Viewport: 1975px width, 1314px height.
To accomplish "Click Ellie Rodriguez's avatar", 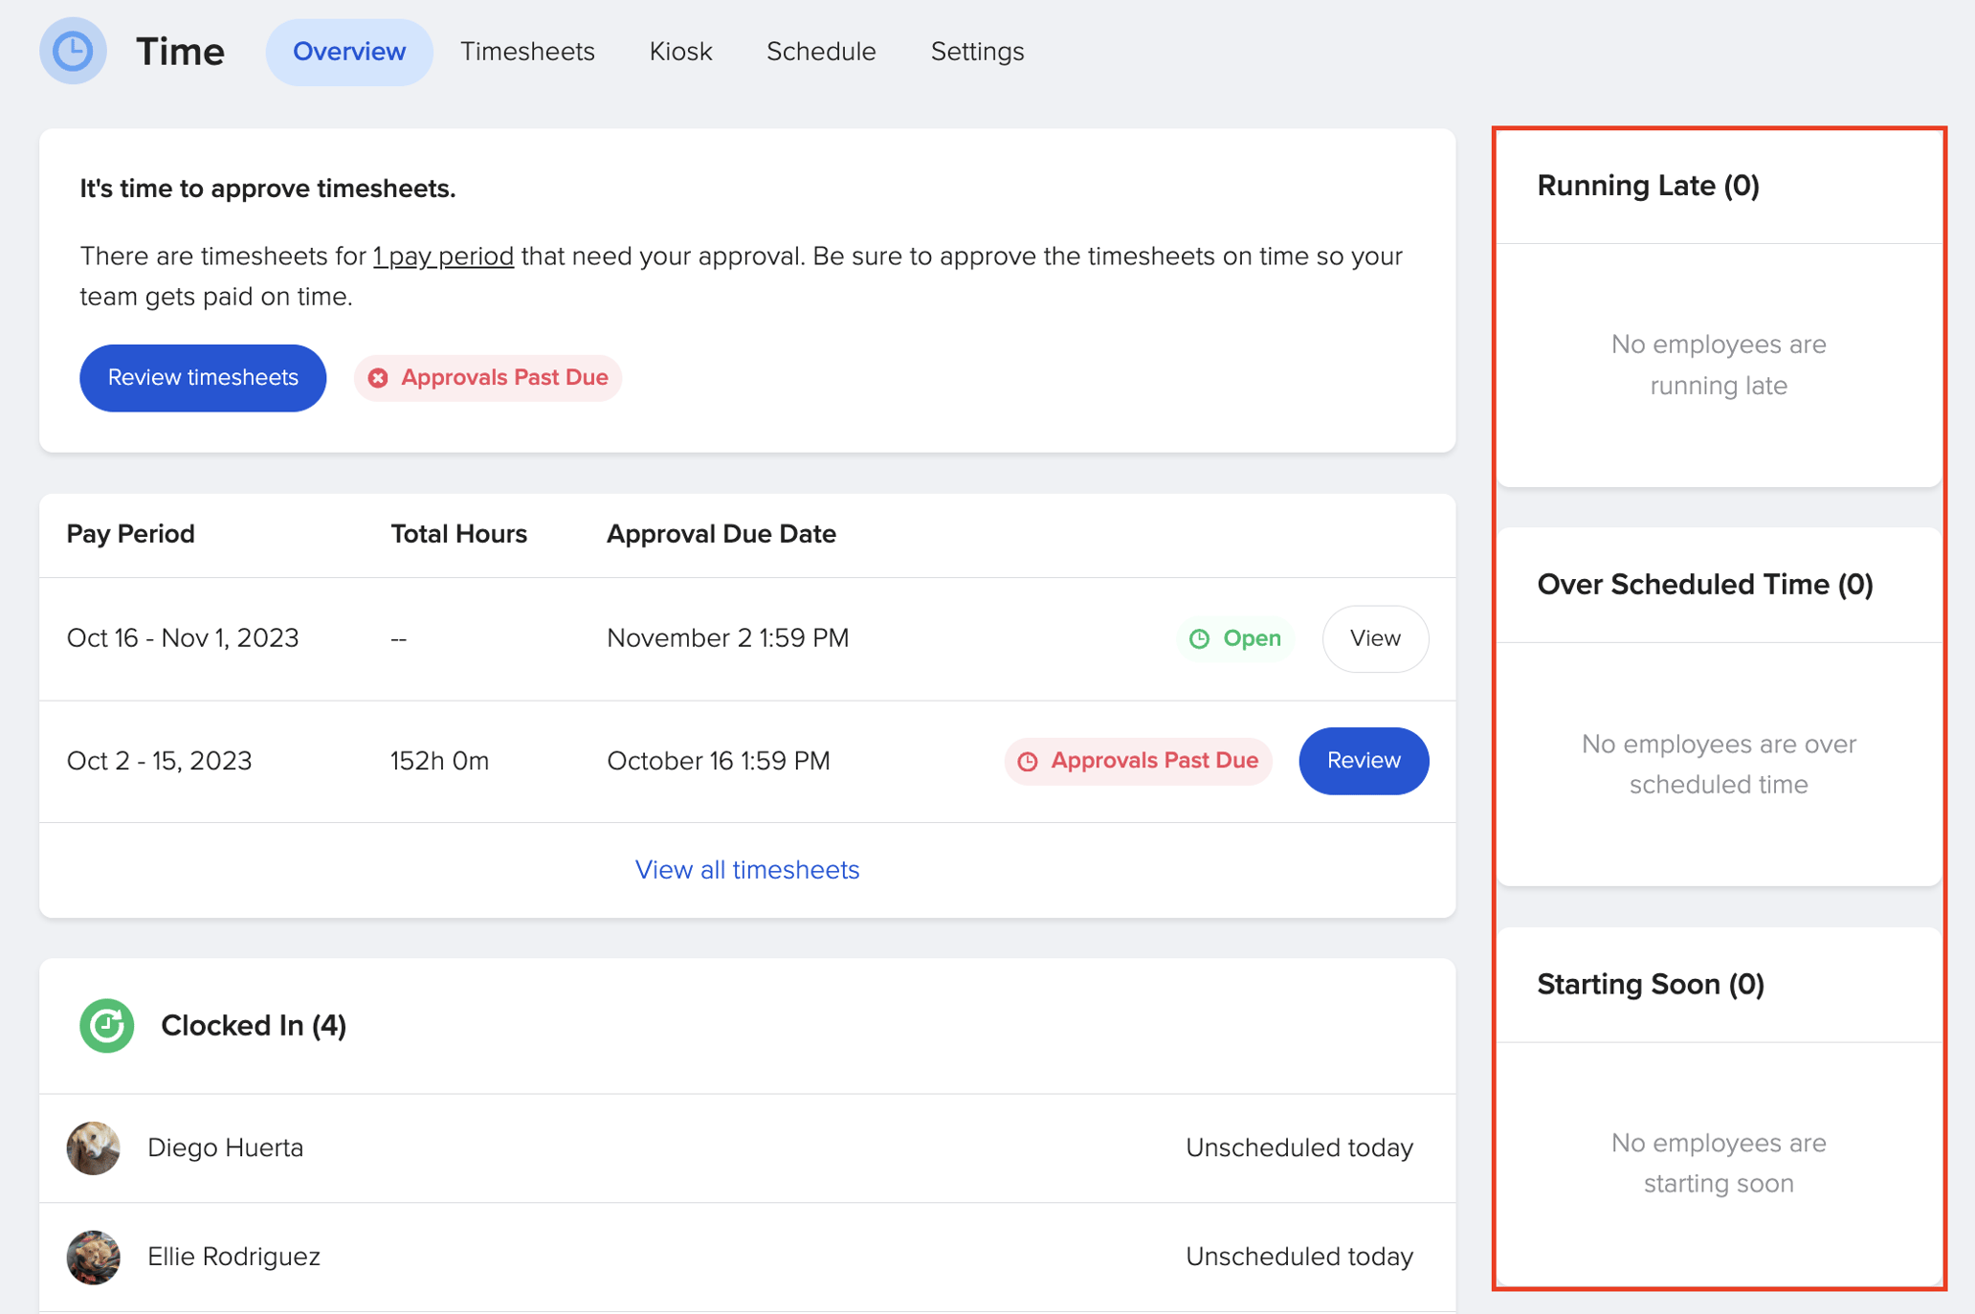I will [x=93, y=1257].
